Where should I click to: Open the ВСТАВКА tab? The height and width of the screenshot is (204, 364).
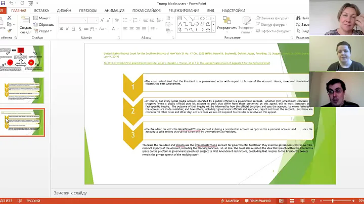[41, 11]
